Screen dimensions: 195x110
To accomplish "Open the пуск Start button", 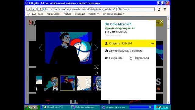I will (32, 107).
